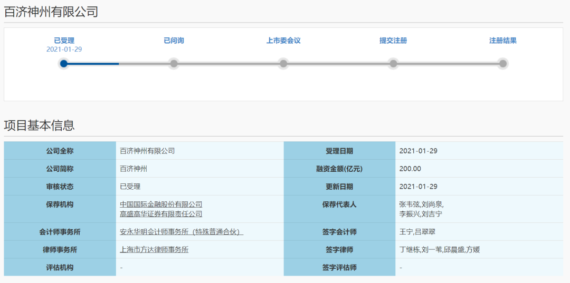Image resolution: width=570 pixels, height=283 pixels.
Task: Click the 审核状态 label cell
Action: (60, 187)
